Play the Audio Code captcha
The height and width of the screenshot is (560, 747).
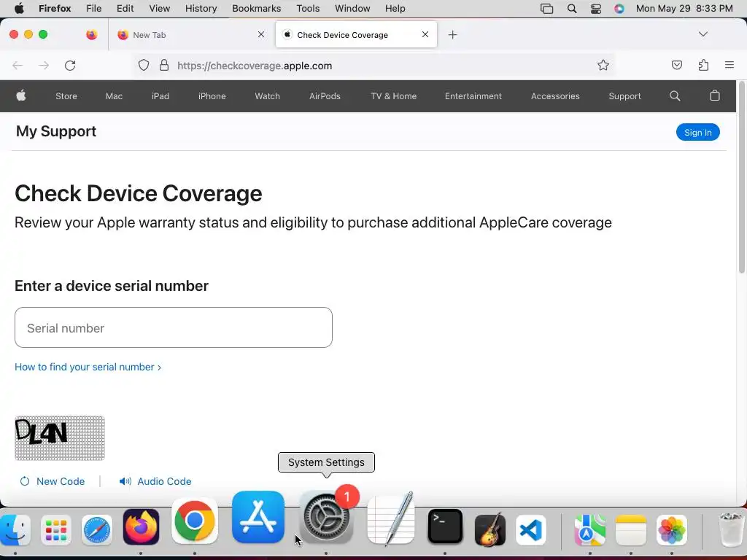155,481
